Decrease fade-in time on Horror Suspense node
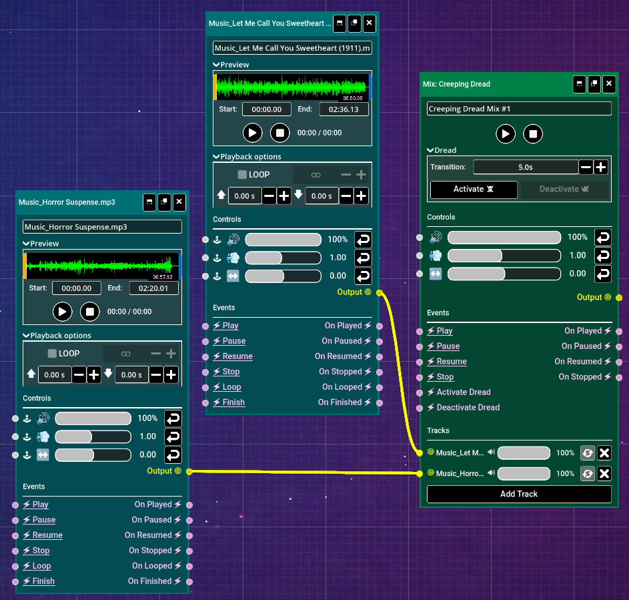 point(79,375)
